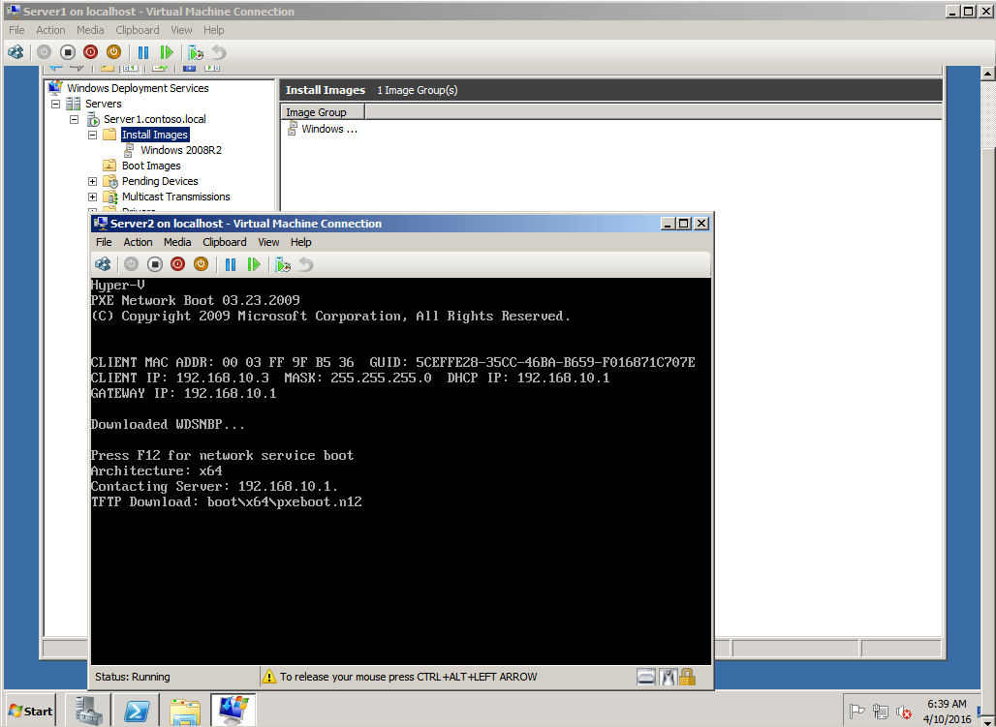Click the muted volume tray icon
This screenshot has height=727, width=996.
tap(903, 712)
